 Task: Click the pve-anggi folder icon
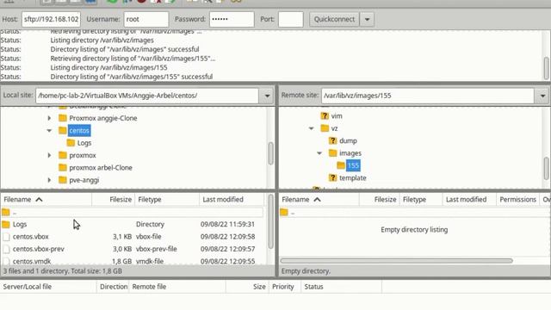tap(63, 180)
